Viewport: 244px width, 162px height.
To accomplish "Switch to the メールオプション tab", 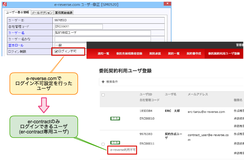I will (x=42, y=13).
